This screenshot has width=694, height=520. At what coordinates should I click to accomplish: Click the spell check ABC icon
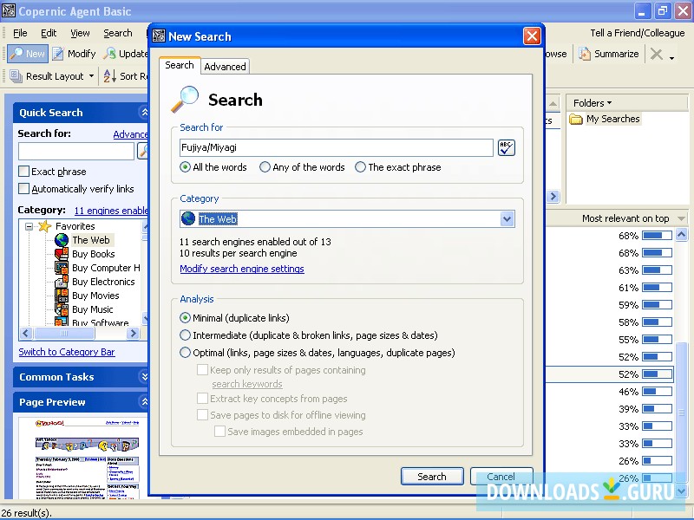point(507,147)
